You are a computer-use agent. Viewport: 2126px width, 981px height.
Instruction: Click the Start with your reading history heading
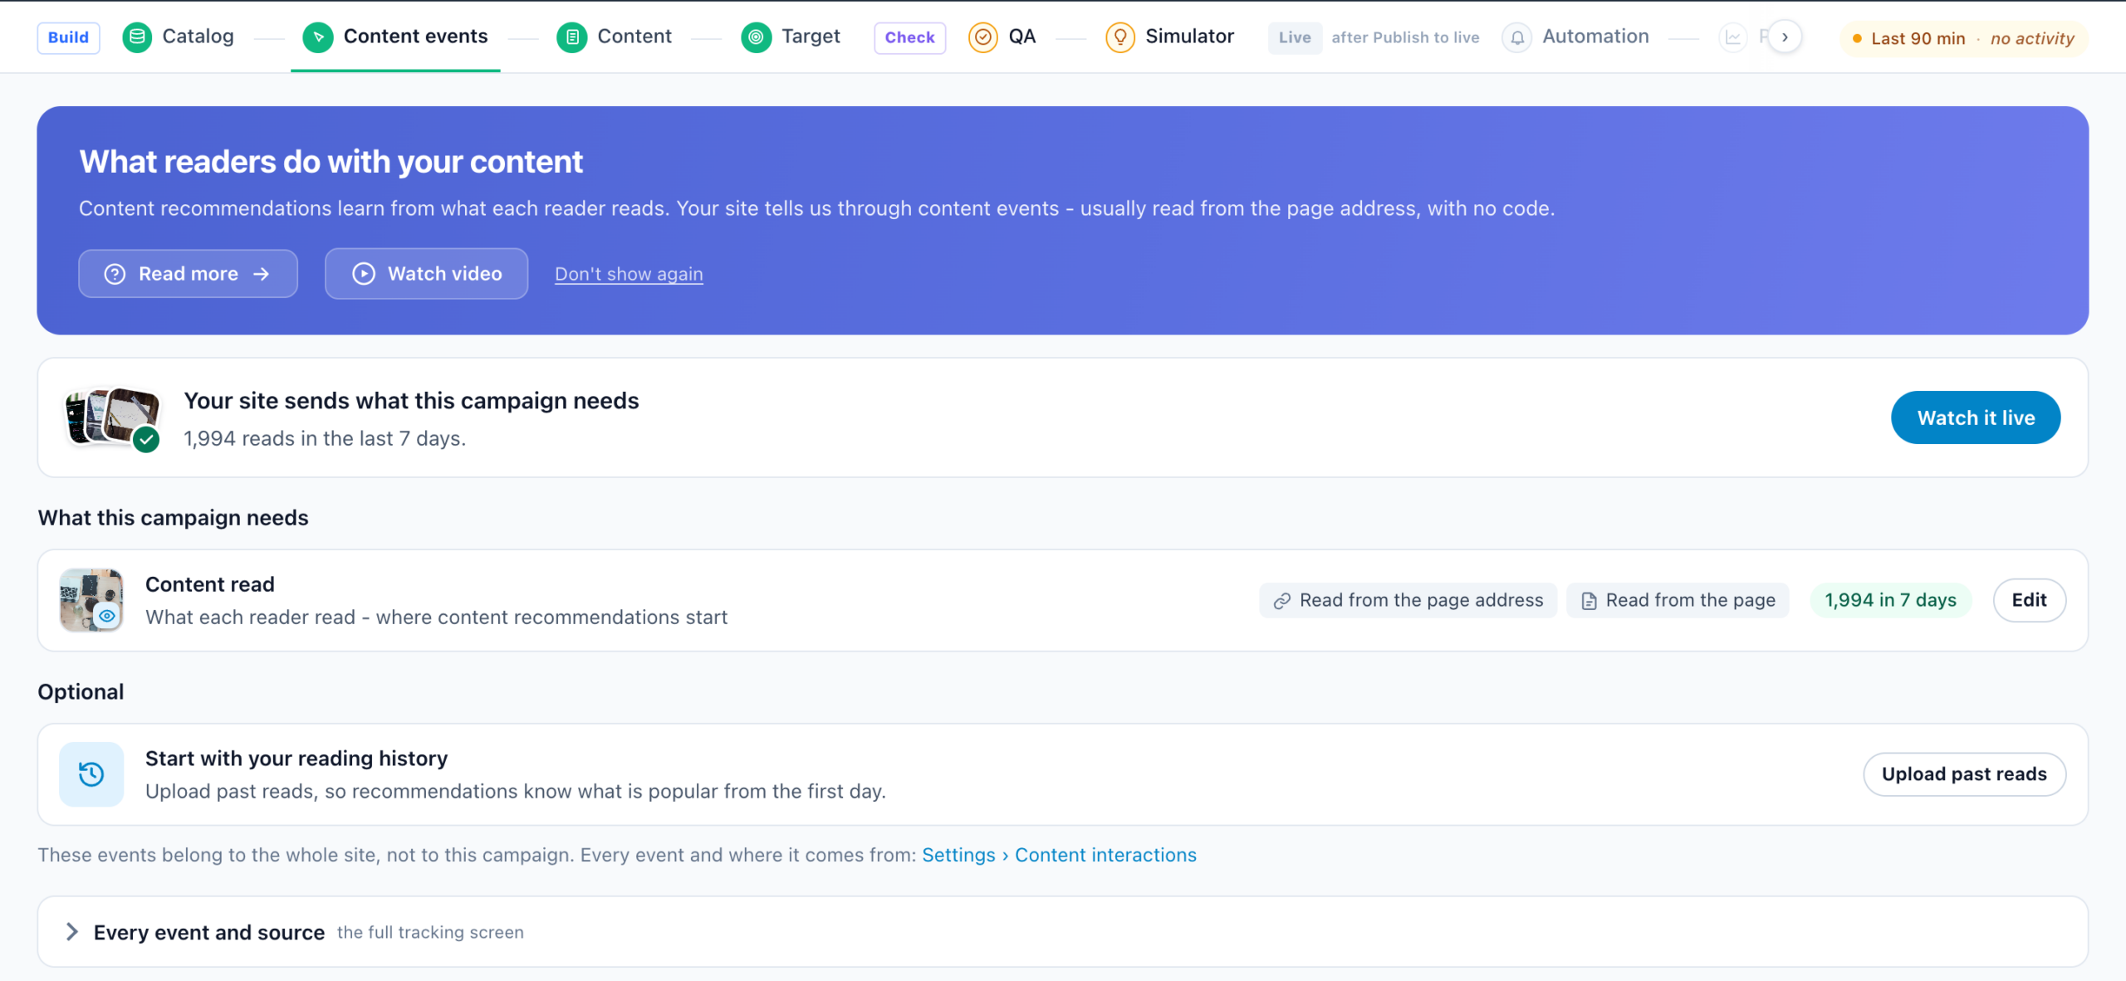(x=296, y=758)
